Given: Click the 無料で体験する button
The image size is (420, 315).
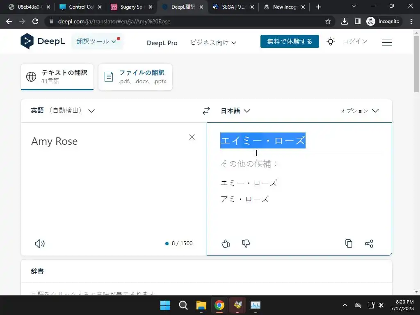Looking at the screenshot, I should pyautogui.click(x=290, y=41).
